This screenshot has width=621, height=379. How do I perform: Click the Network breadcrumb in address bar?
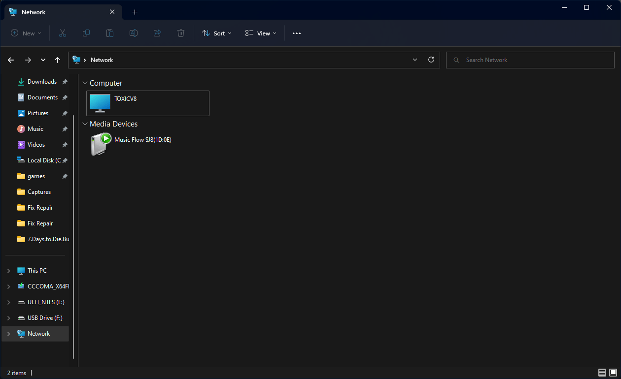coord(102,60)
